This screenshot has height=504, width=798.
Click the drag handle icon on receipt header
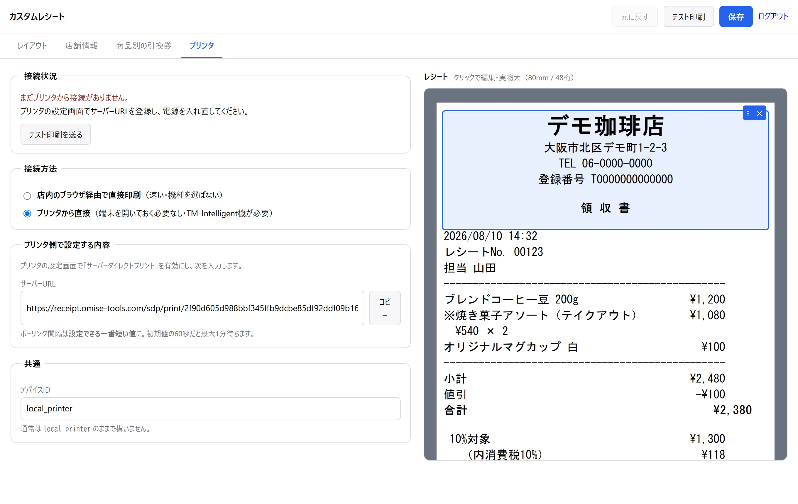click(x=748, y=113)
